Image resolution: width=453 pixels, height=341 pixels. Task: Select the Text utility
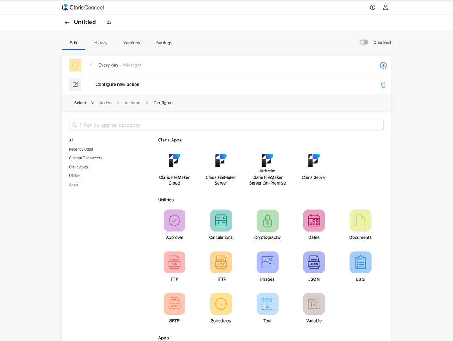tap(267, 304)
